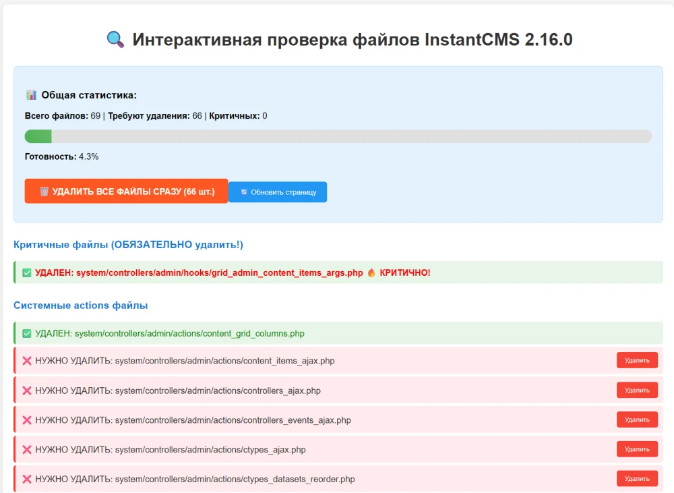Click the path system/controllers/admin/actions/content_grid_columns.php

(189, 333)
